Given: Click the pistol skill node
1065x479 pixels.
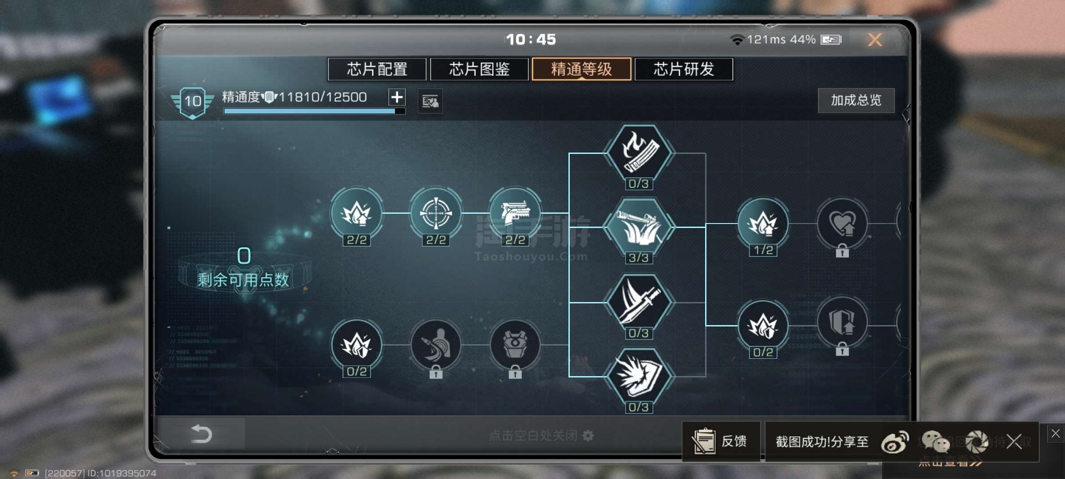Looking at the screenshot, I should 515,213.
